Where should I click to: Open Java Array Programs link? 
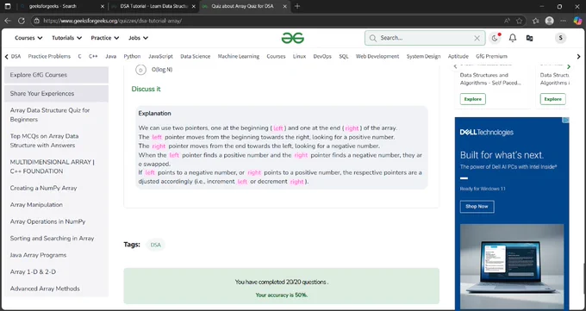[38, 255]
